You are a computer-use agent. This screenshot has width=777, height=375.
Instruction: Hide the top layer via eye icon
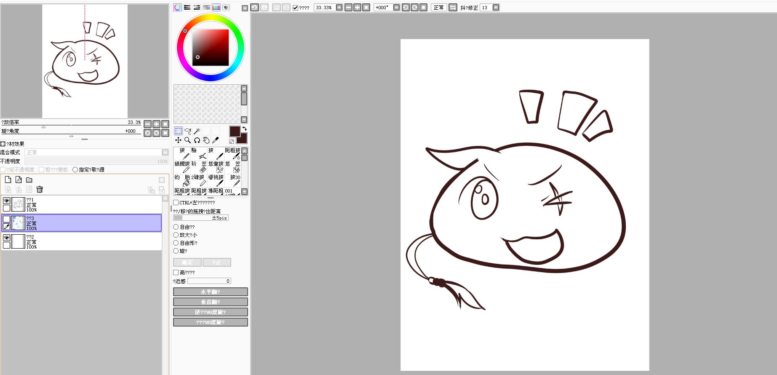7,201
